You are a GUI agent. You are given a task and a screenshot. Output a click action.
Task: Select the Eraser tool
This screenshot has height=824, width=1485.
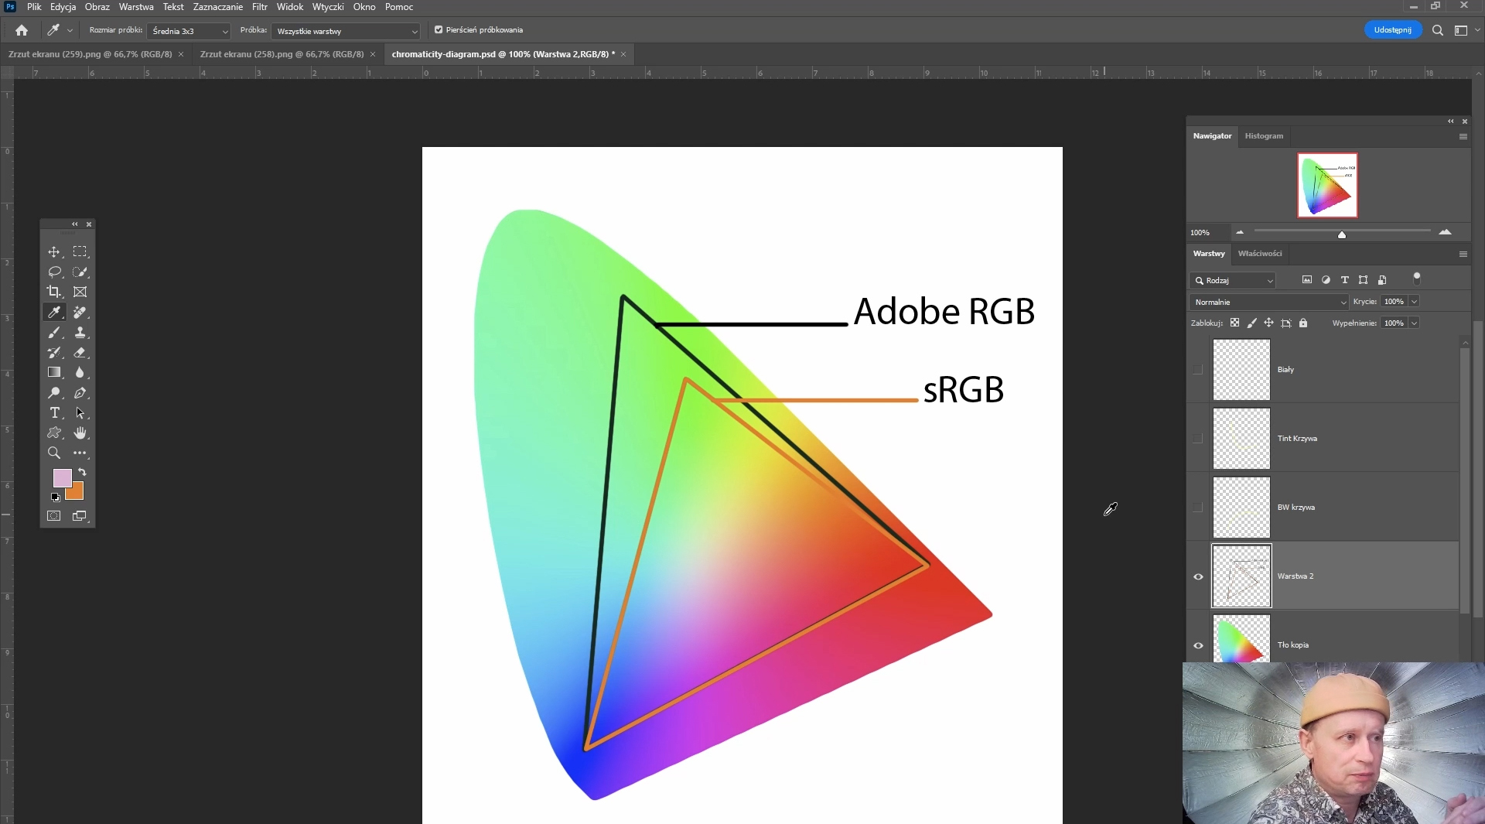[x=80, y=353]
